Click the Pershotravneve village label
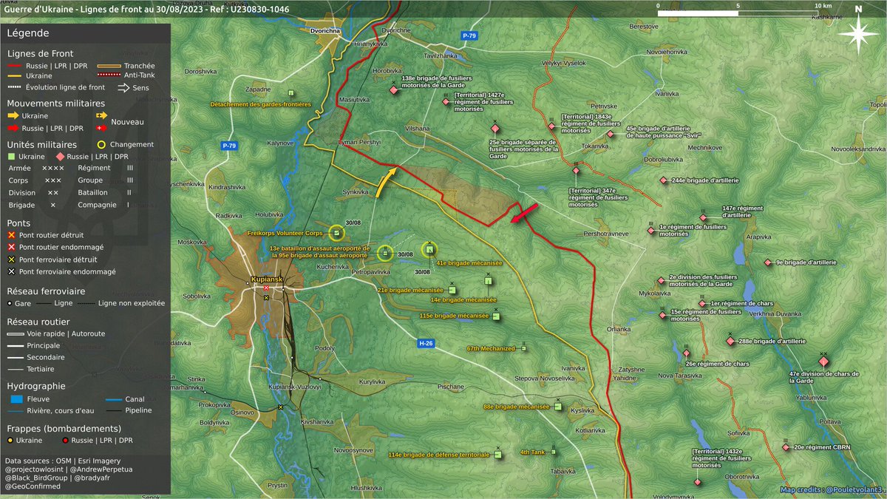 (x=606, y=234)
